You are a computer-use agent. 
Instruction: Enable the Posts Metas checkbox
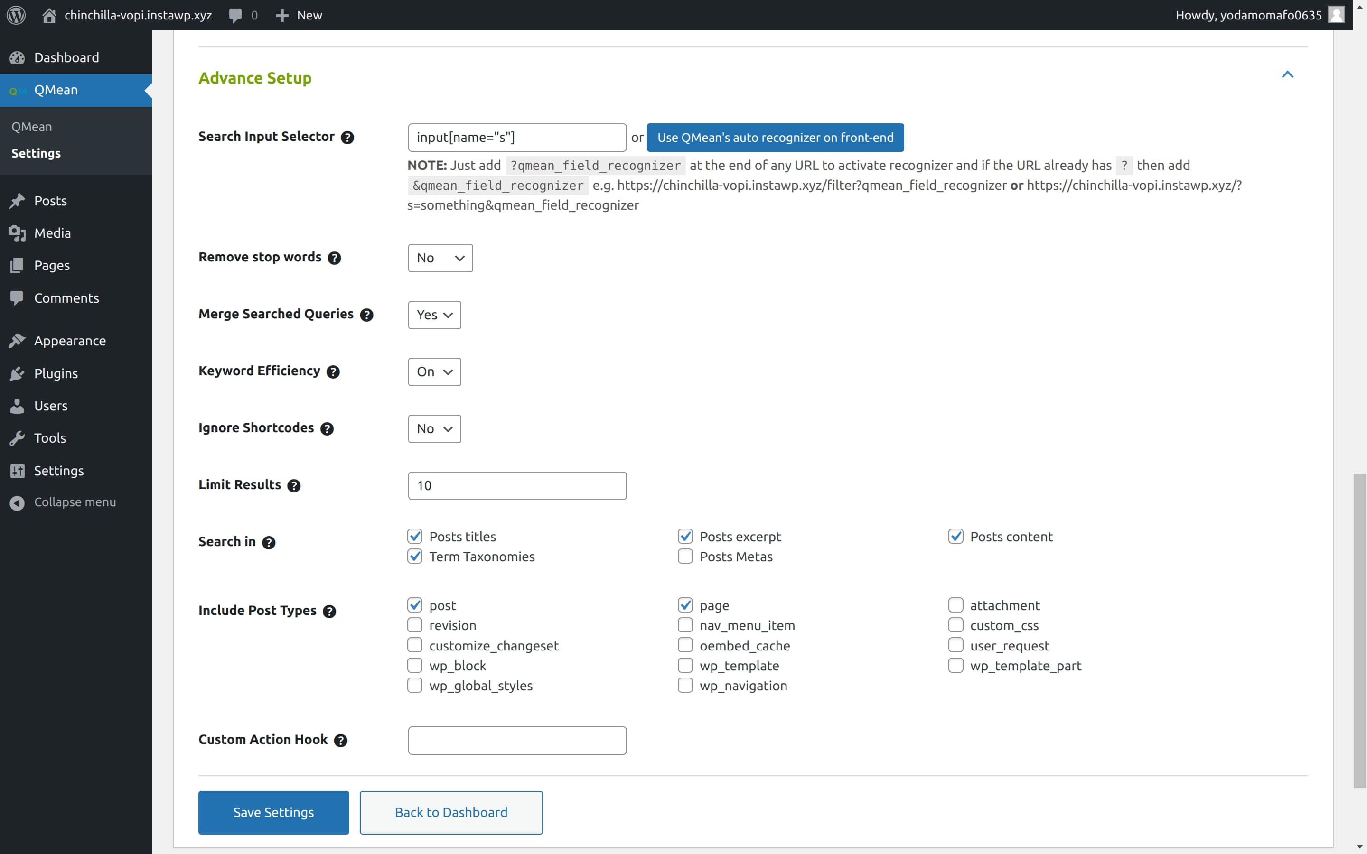coord(685,557)
